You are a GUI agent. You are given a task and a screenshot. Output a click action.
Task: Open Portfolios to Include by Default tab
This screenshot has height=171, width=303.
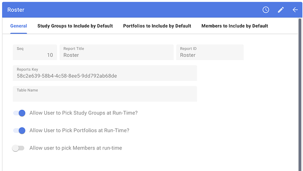pos(157,26)
